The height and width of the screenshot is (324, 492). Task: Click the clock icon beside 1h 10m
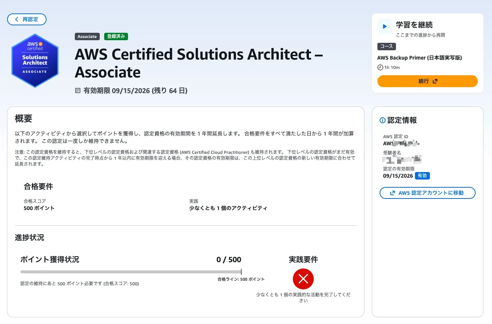380,67
